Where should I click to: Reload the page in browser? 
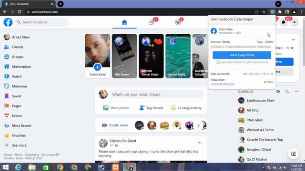click(19, 12)
